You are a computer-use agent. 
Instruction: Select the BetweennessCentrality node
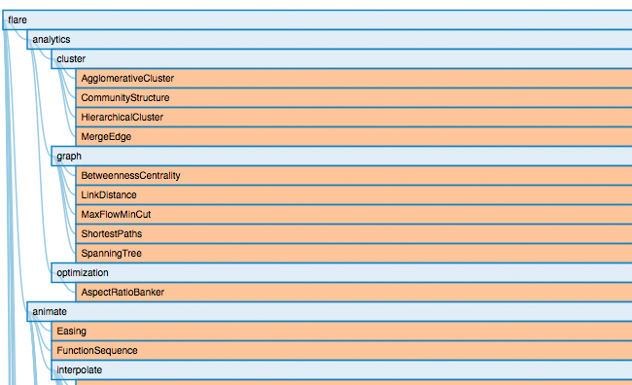(354, 175)
